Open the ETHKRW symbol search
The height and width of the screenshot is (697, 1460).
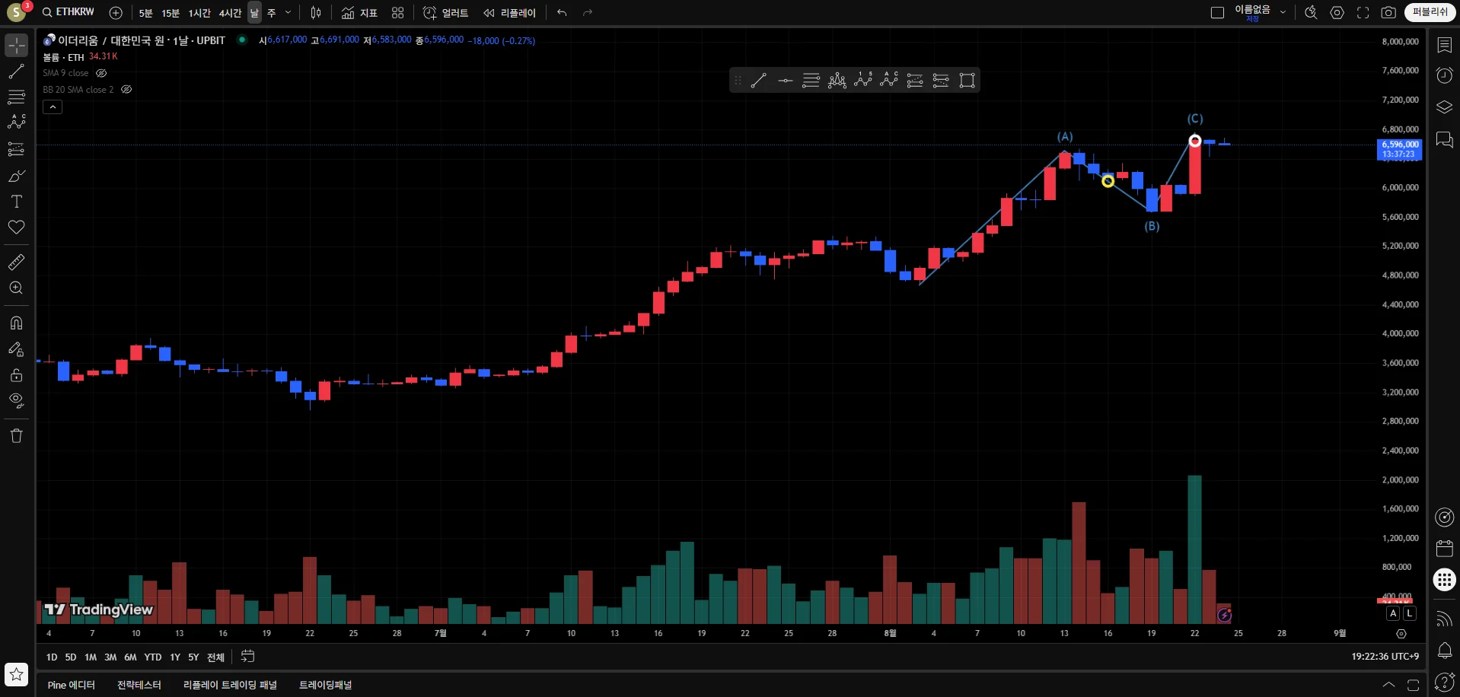pos(69,12)
